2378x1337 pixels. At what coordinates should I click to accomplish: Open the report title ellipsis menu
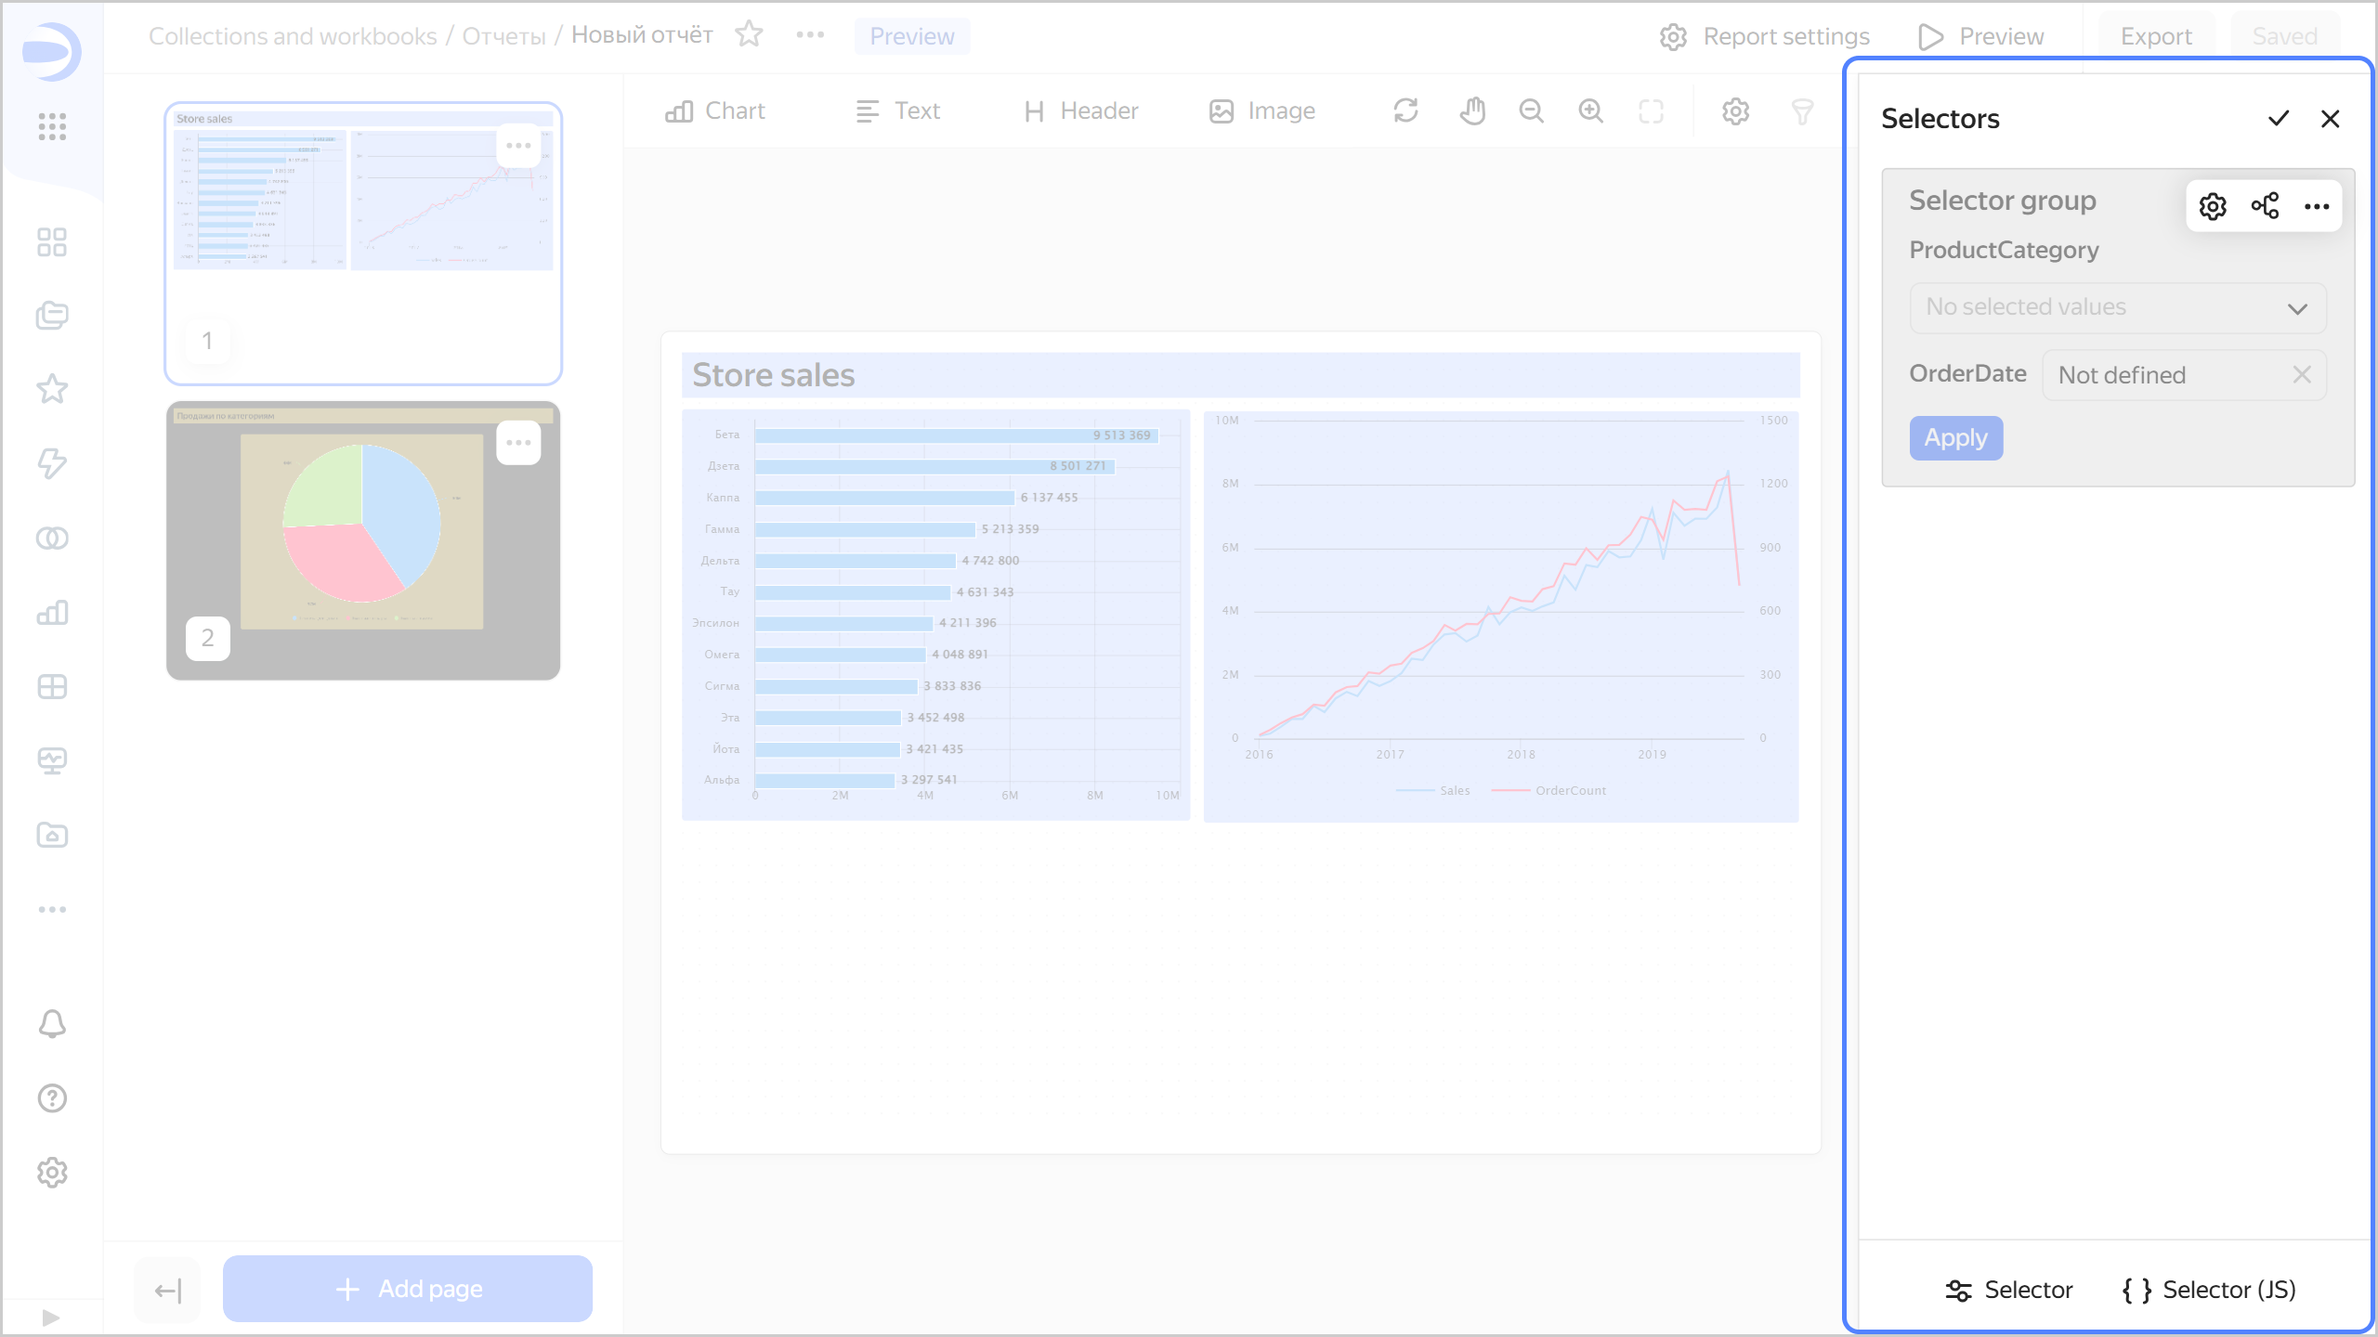coord(809,35)
